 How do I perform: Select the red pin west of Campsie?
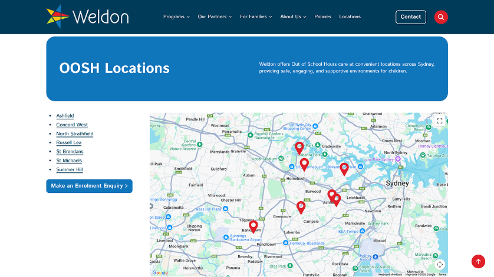pos(301,208)
